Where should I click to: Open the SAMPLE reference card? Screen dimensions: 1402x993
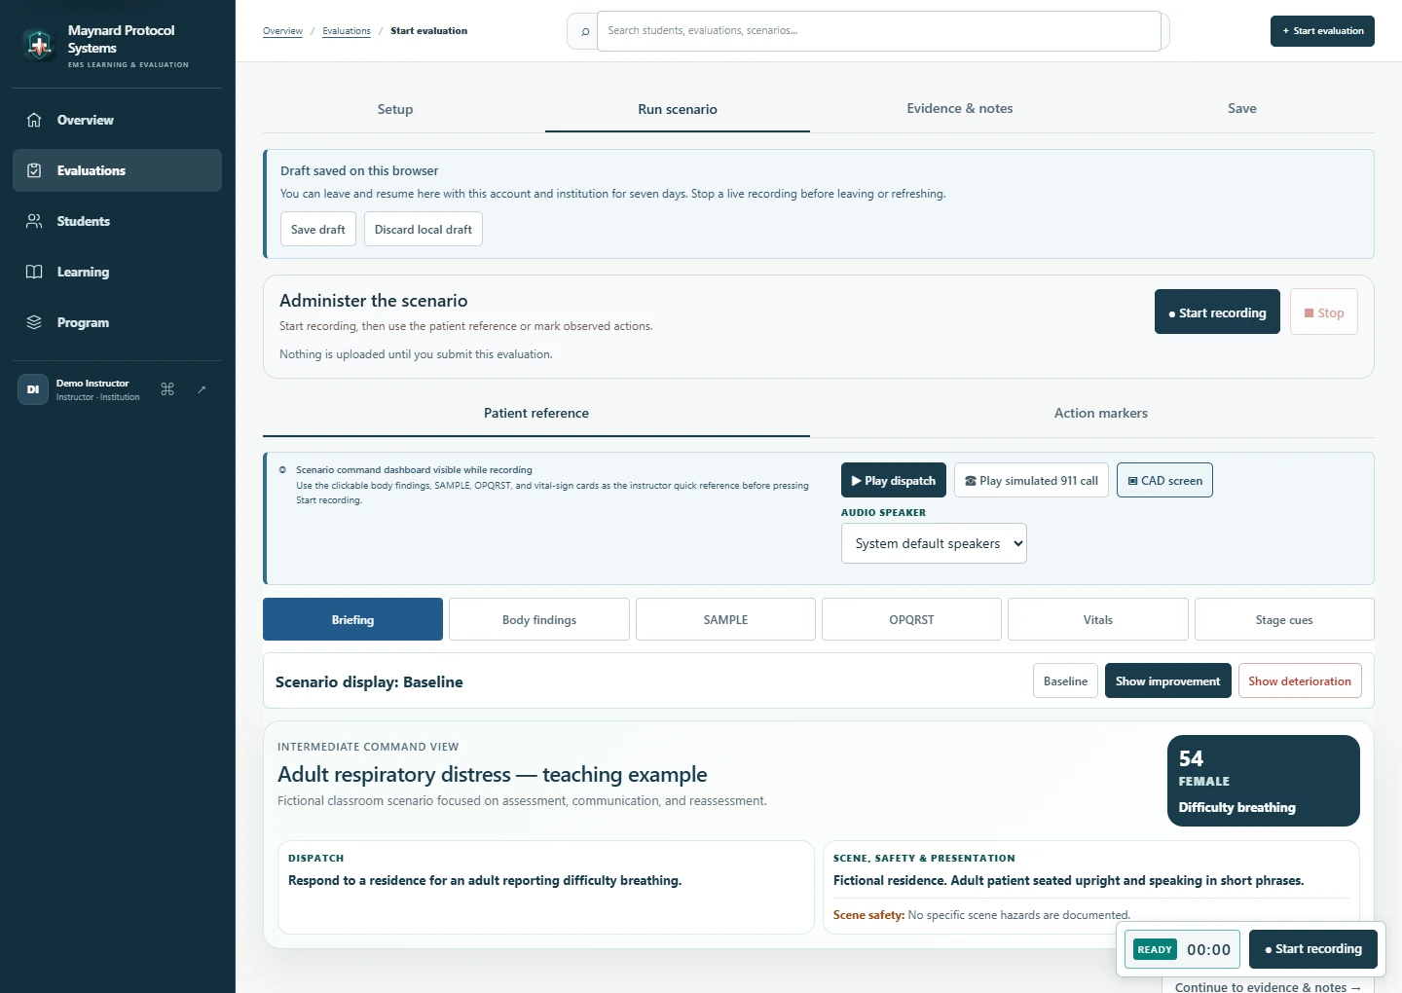[725, 619]
